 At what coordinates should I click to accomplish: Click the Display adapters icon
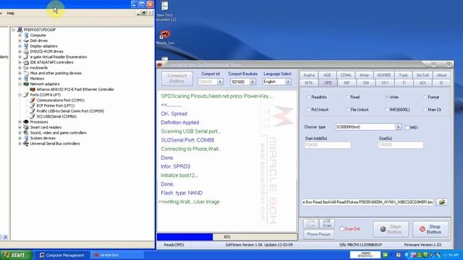click(26, 46)
